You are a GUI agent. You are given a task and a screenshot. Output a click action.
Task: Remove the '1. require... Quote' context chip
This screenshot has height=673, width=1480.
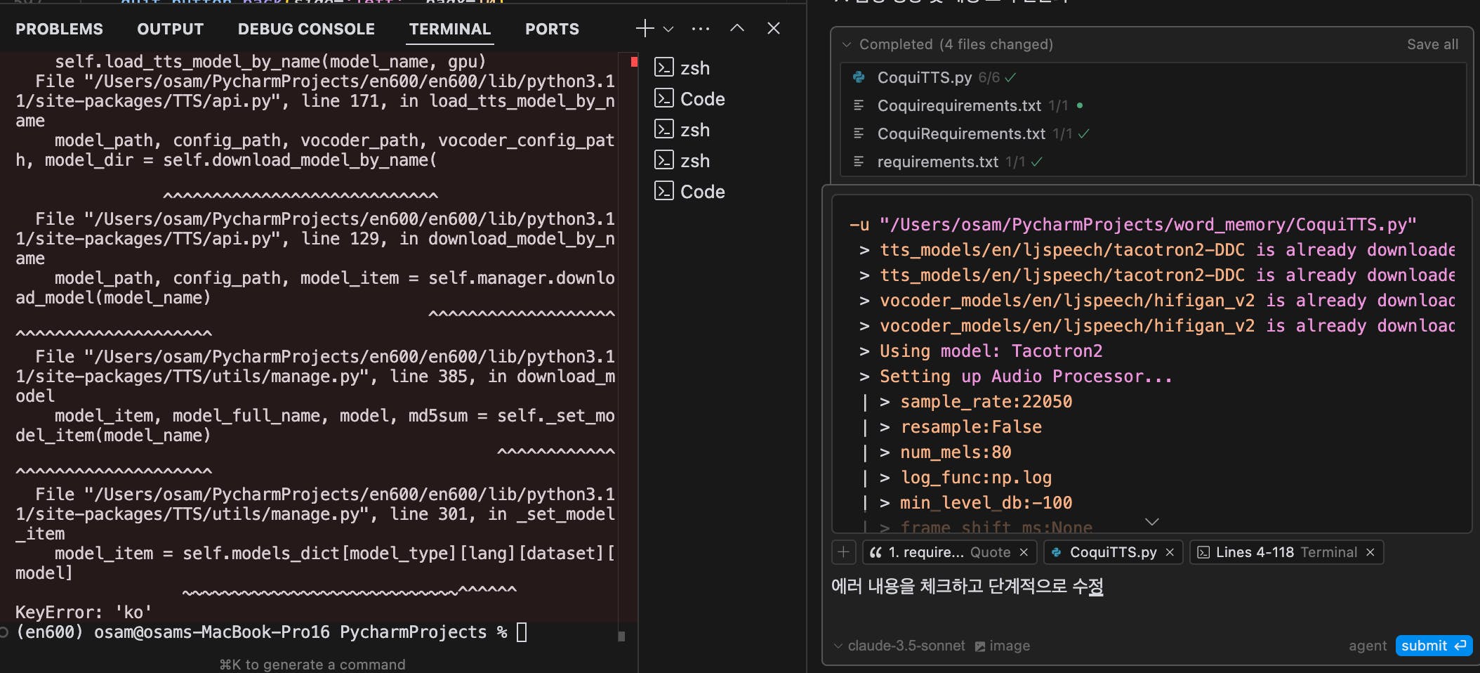(x=1024, y=552)
